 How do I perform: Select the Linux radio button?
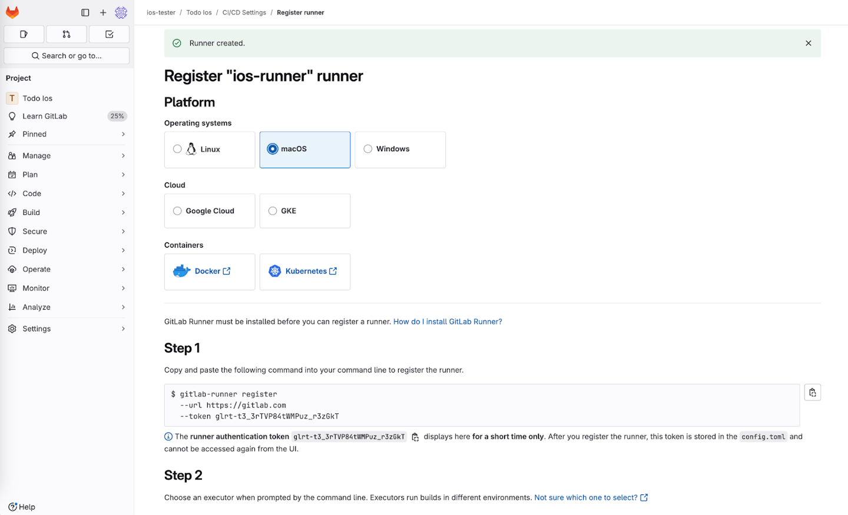177,149
